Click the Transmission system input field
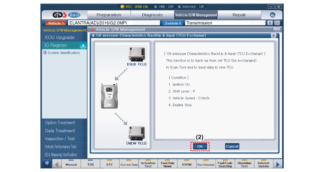324x172 pixels. coord(225,23)
